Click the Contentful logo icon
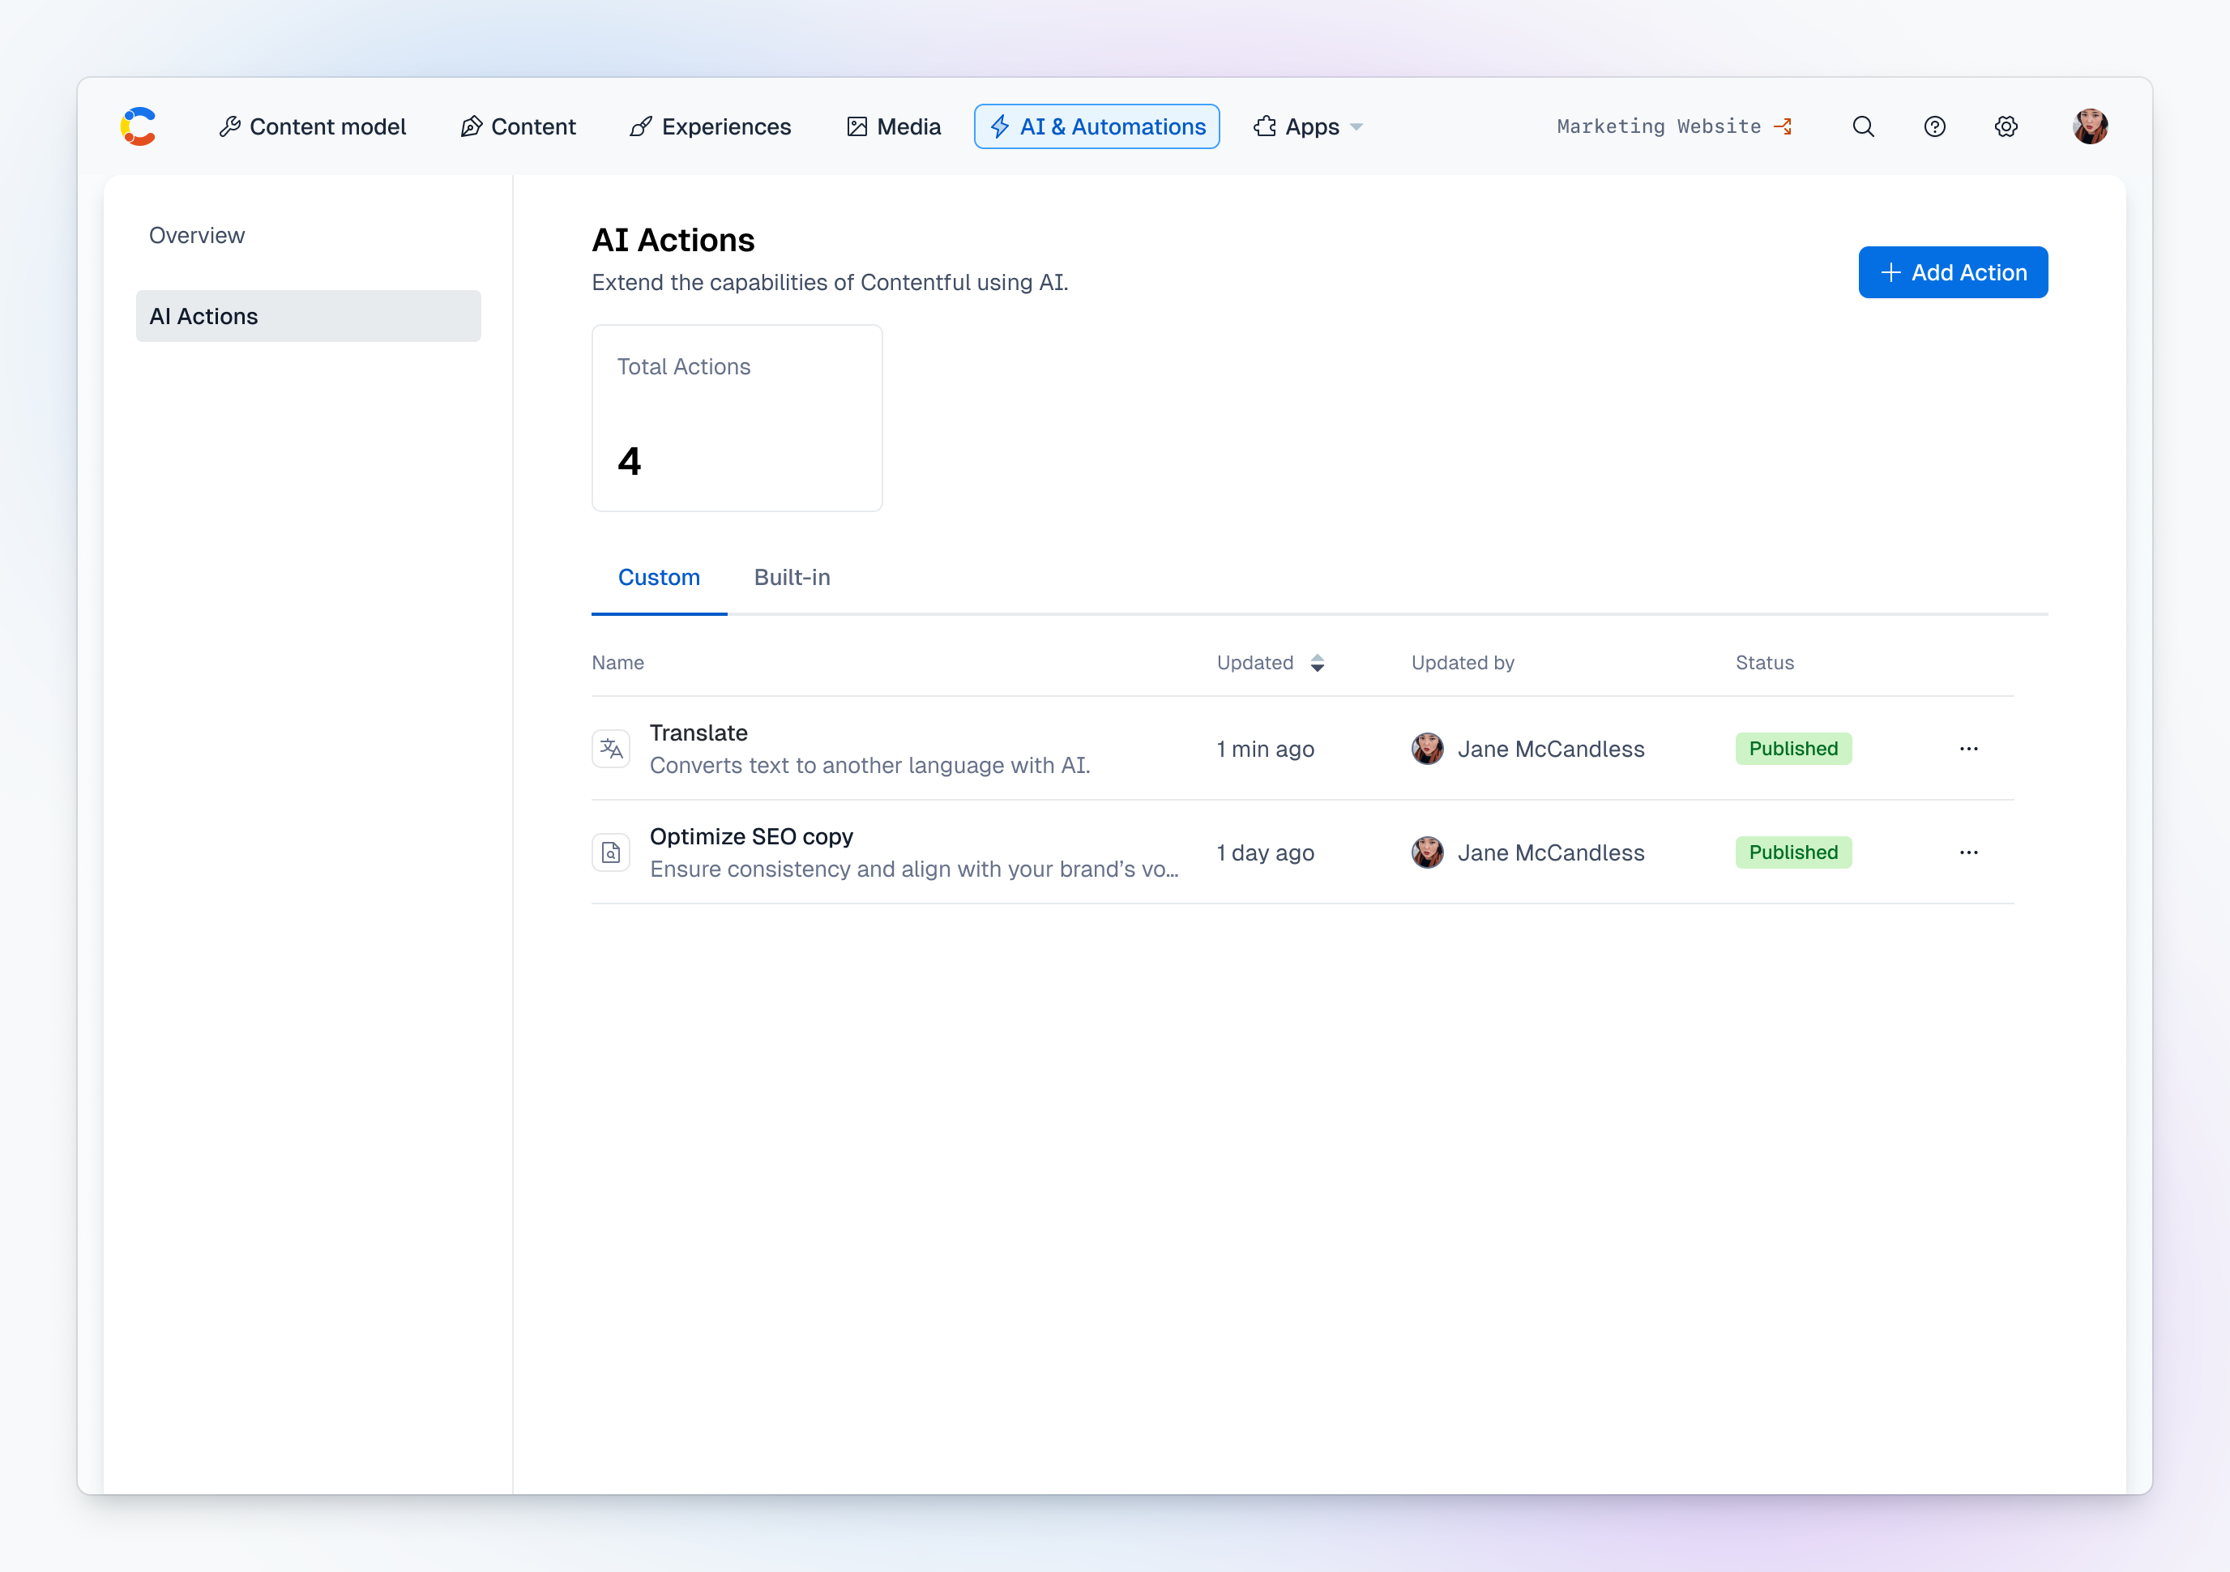2230x1572 pixels. 138,126
